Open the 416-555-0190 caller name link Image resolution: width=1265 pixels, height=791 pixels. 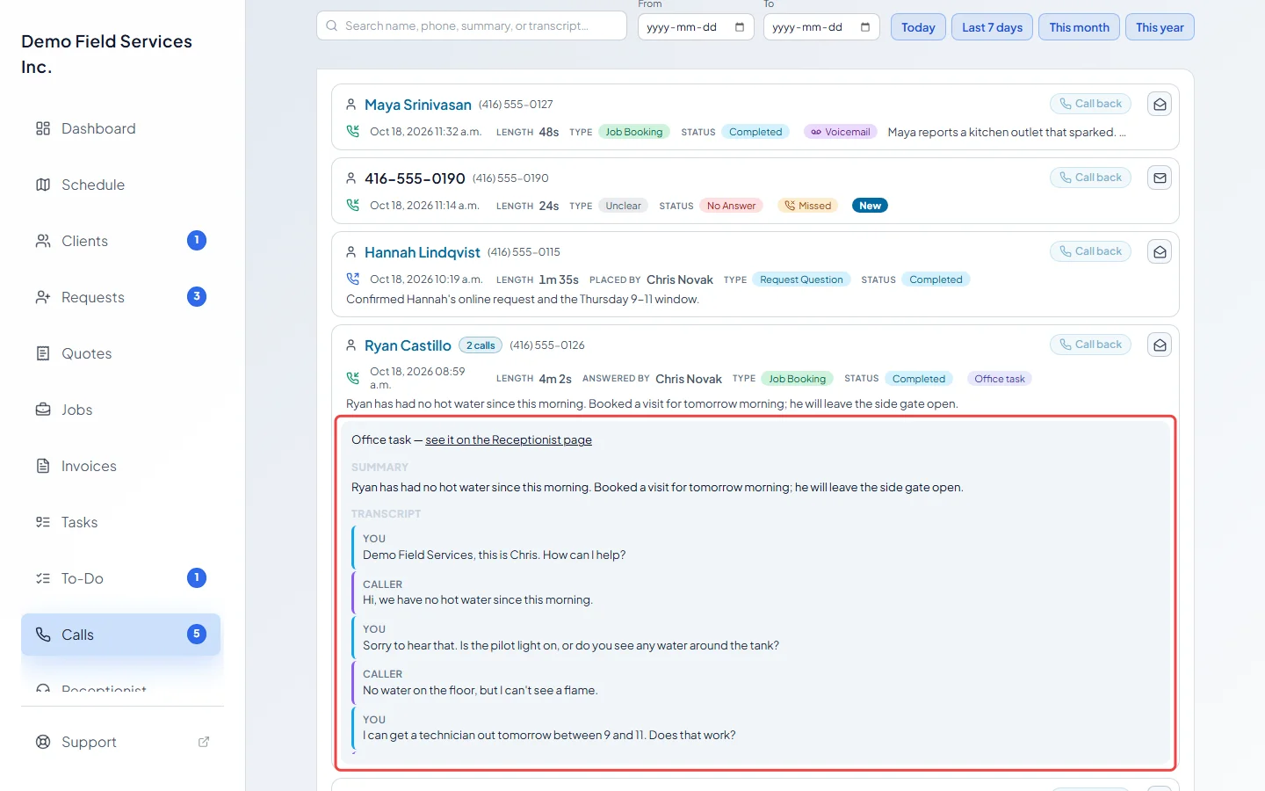pos(415,178)
